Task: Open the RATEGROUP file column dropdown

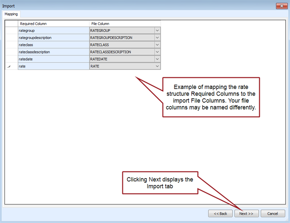Action: pos(157,31)
